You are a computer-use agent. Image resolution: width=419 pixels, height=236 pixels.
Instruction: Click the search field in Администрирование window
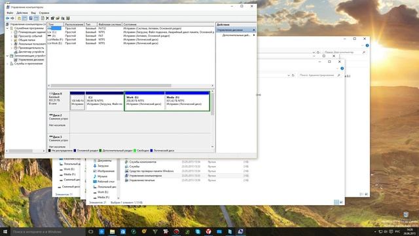pos(320,75)
